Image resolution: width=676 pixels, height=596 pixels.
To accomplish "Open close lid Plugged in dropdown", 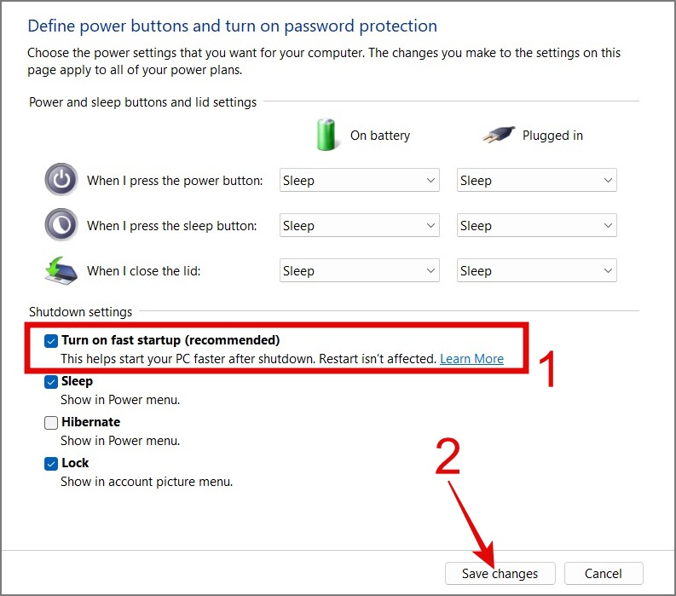I will click(536, 271).
